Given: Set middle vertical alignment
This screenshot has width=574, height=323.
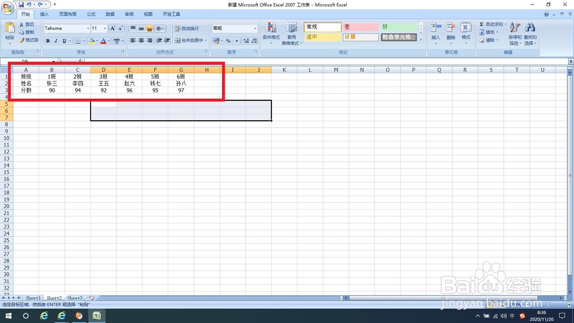Looking at the screenshot, I should 141,28.
